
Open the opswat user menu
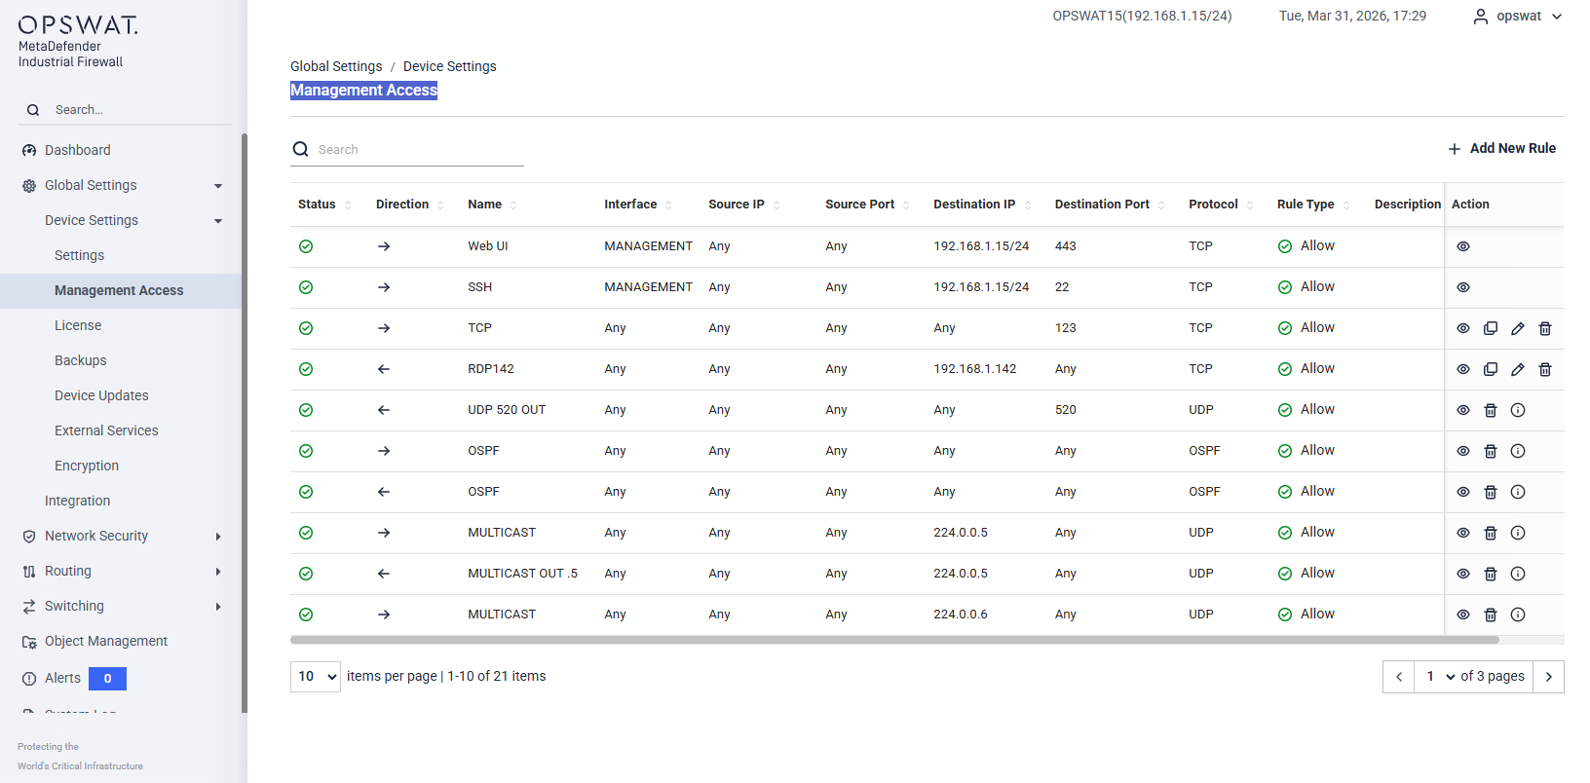coord(1518,17)
